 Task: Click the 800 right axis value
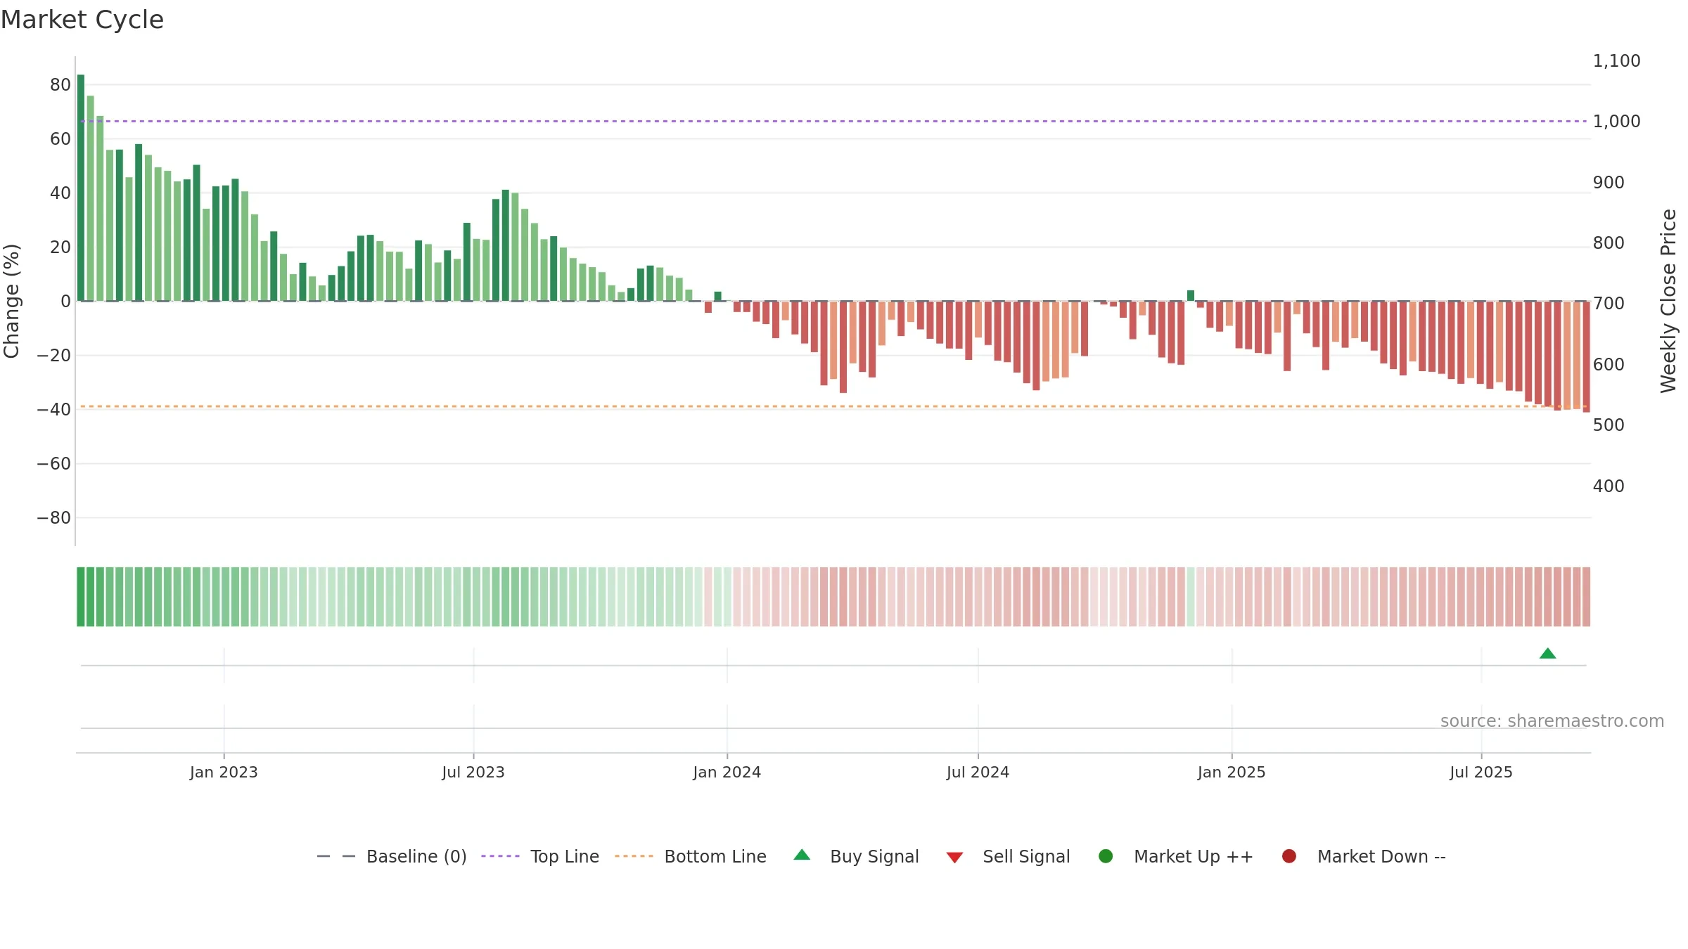[1609, 243]
